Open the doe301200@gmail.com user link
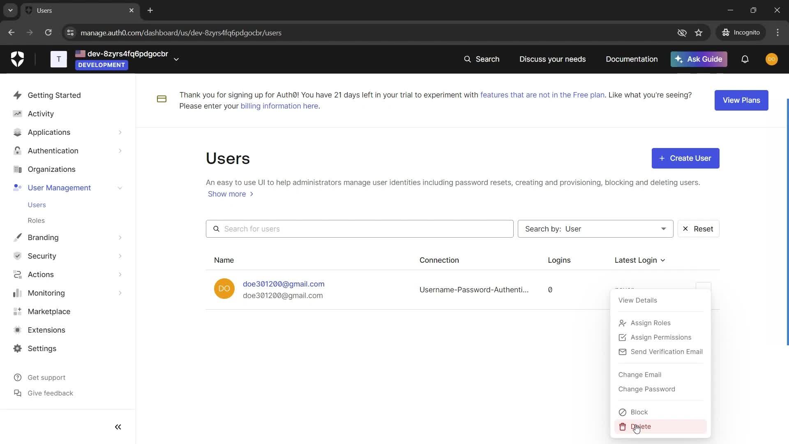Image resolution: width=789 pixels, height=444 pixels. coord(284,284)
